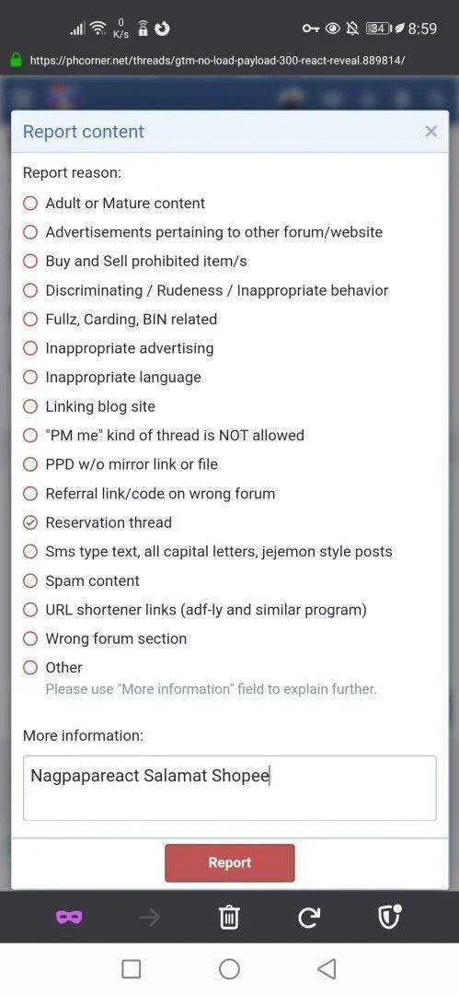459x995 pixels.
Task: Tap the purple private mask icon
Action: tap(69, 917)
